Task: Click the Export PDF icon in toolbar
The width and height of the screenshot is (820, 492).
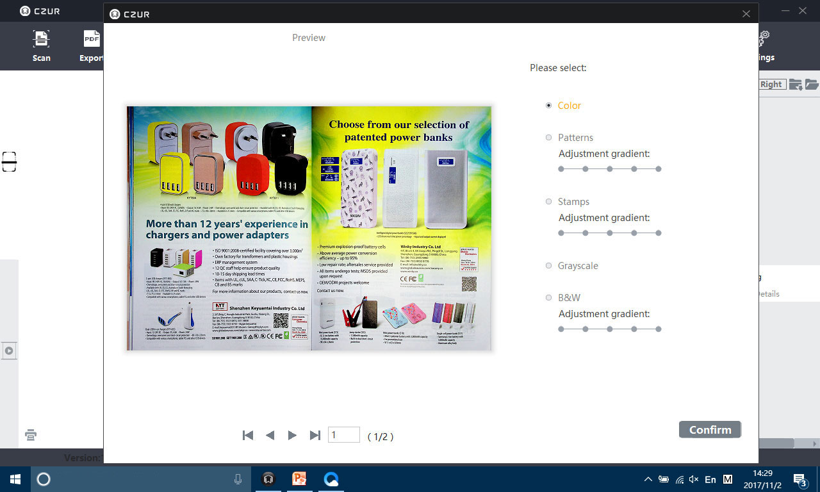Action: 93,39
